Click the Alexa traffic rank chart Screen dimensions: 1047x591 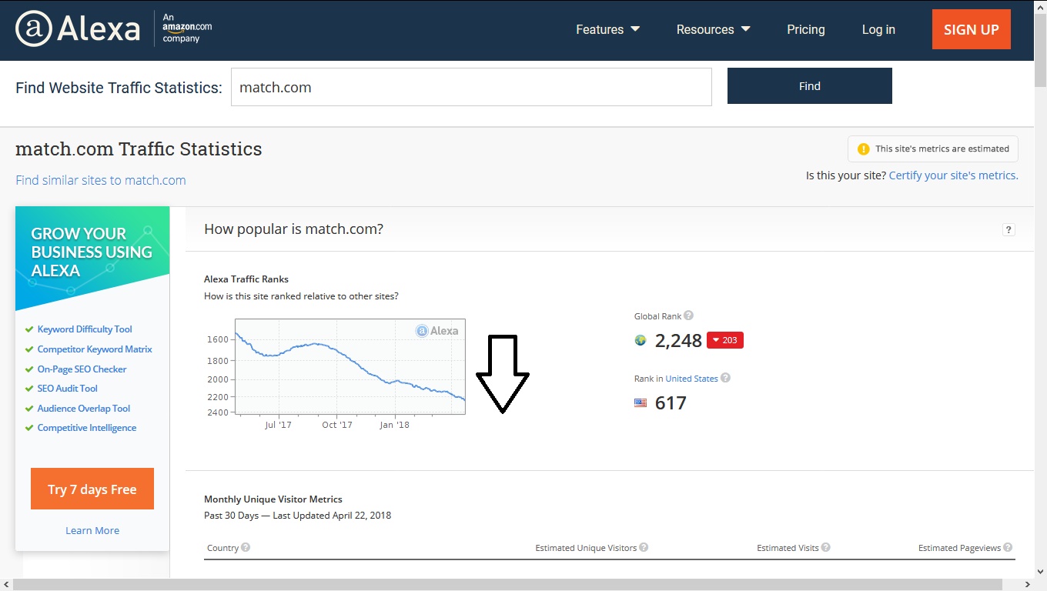pyautogui.click(x=350, y=366)
